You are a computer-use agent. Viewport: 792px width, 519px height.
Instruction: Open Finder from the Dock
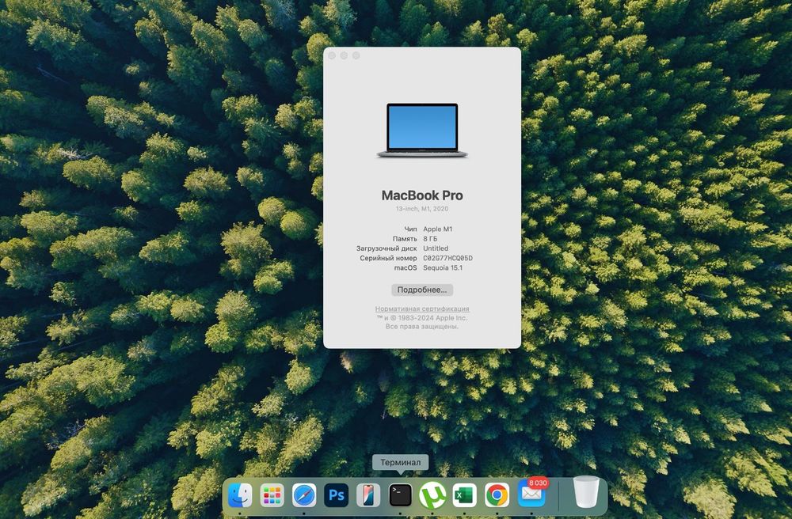[240, 494]
